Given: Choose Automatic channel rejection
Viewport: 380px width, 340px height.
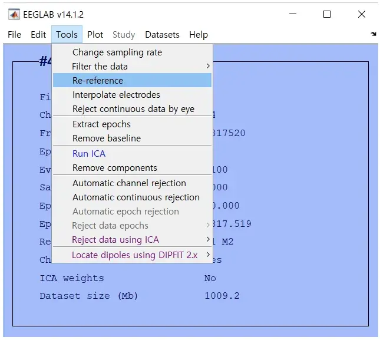Looking at the screenshot, I should (x=129, y=183).
